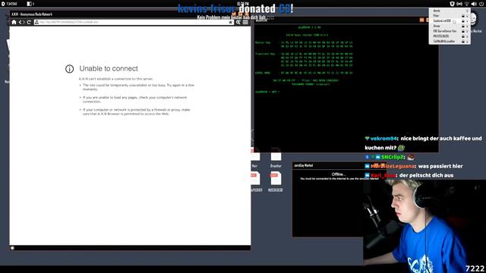Open the shield icon in the top bar
Image resolution: width=486 pixels, height=273 pixels.
coord(452,4)
